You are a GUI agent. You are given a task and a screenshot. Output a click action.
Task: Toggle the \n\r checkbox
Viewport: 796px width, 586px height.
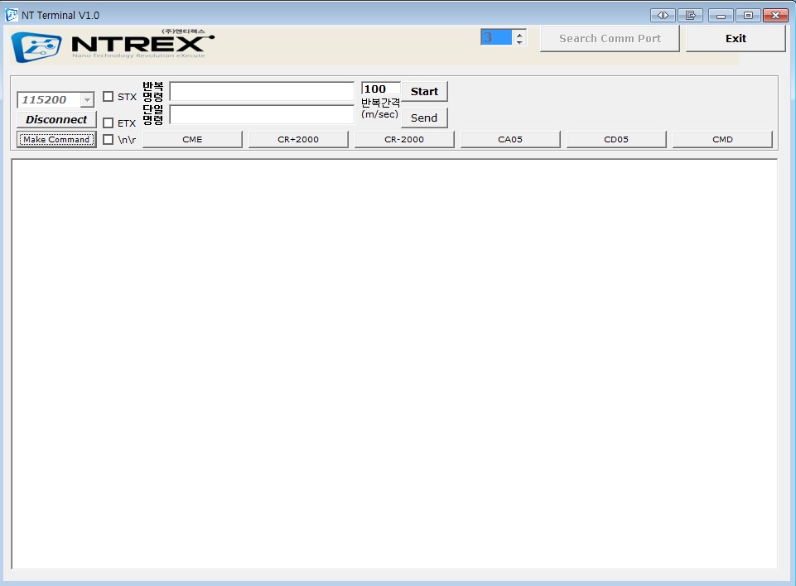109,140
